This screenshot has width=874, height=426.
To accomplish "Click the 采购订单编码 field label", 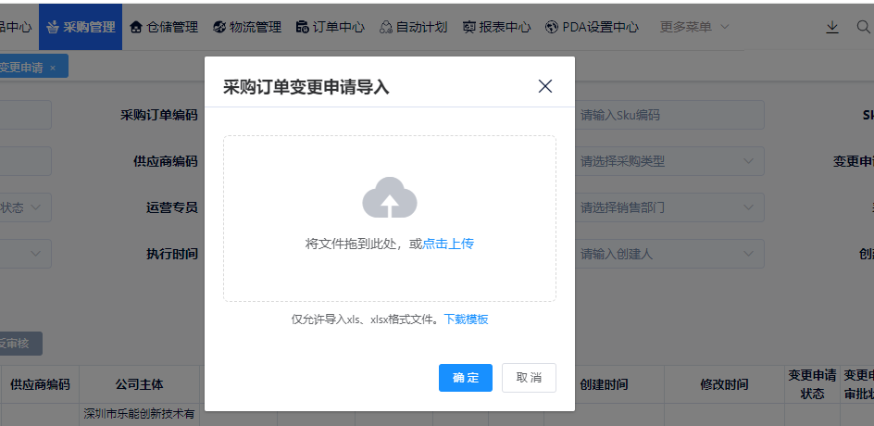I will [x=159, y=115].
